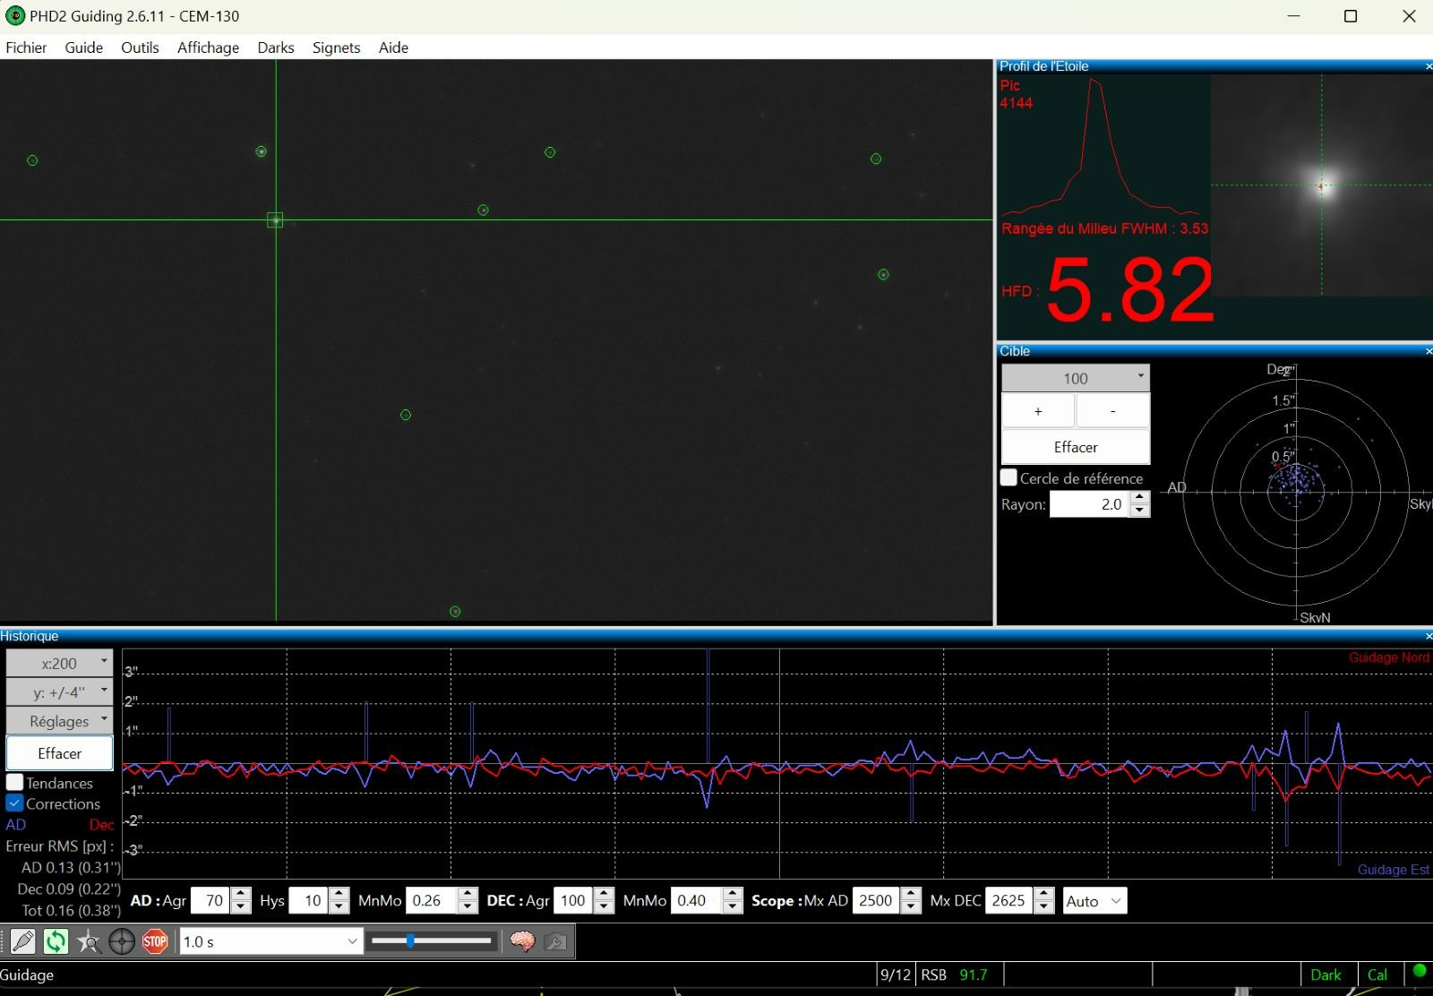Toggle the Cercle de référence checkbox
The height and width of the screenshot is (996, 1433).
click(x=1009, y=478)
